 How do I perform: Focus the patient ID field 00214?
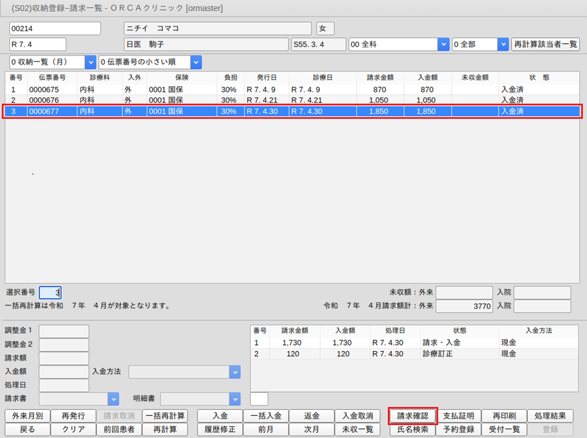click(x=55, y=29)
